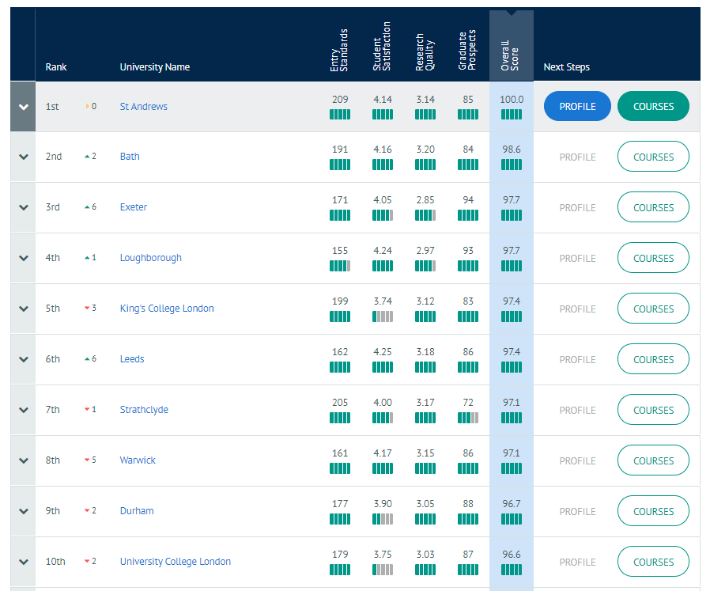Click COURSES button for Exeter

pos(653,207)
